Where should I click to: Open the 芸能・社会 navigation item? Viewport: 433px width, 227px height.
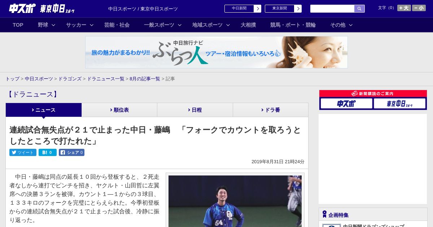pos(117,25)
